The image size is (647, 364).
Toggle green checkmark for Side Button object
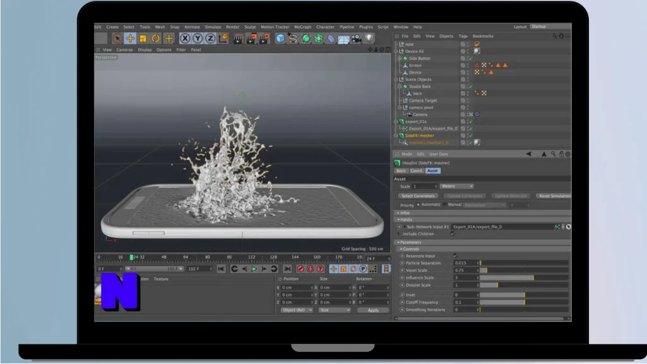pyautogui.click(x=471, y=59)
